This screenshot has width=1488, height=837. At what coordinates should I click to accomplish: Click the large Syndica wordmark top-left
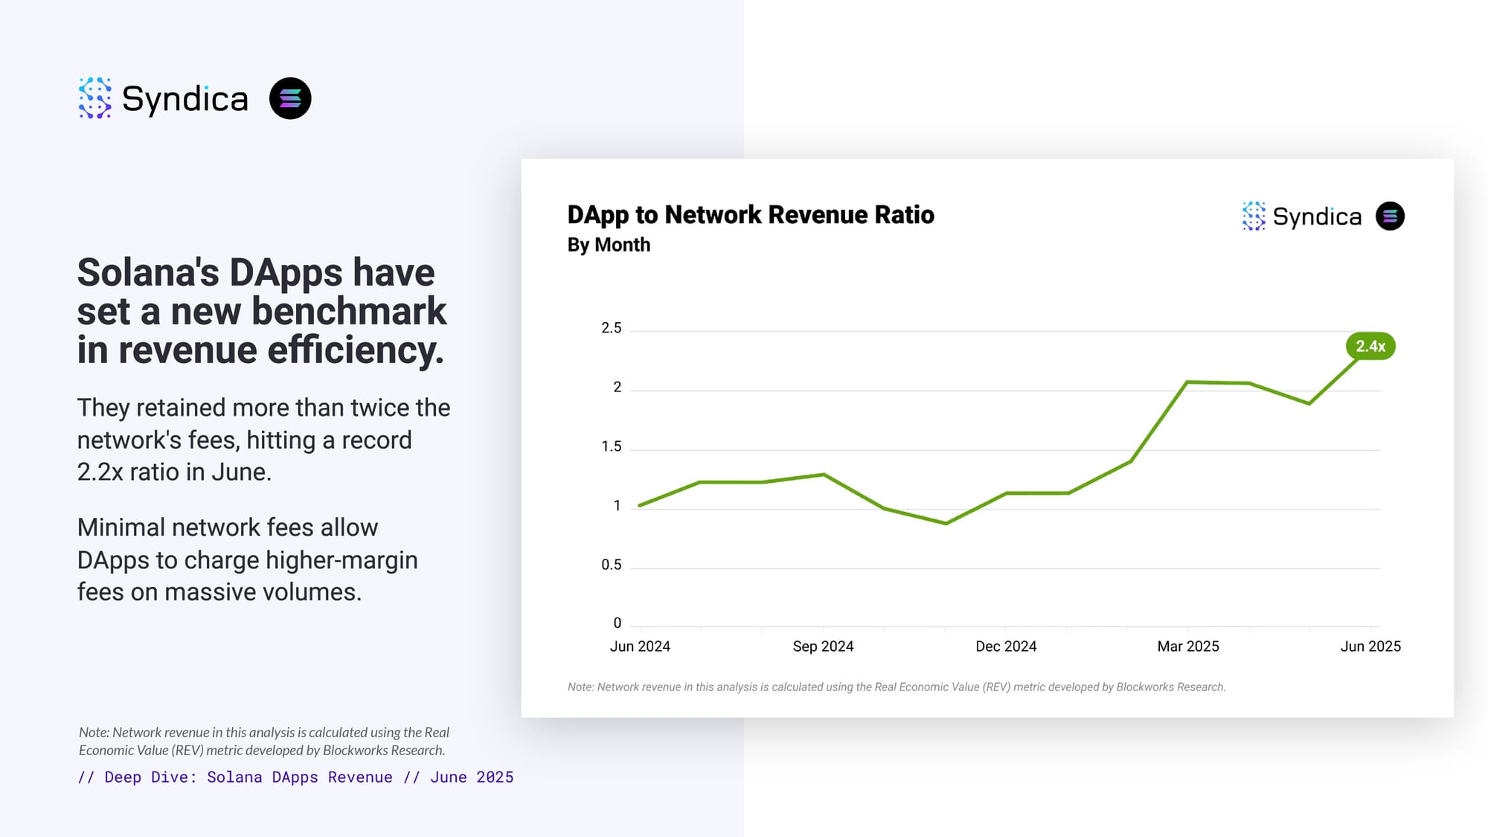pos(185,99)
